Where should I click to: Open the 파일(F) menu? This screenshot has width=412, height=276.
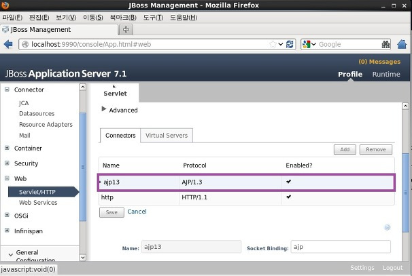(x=12, y=18)
